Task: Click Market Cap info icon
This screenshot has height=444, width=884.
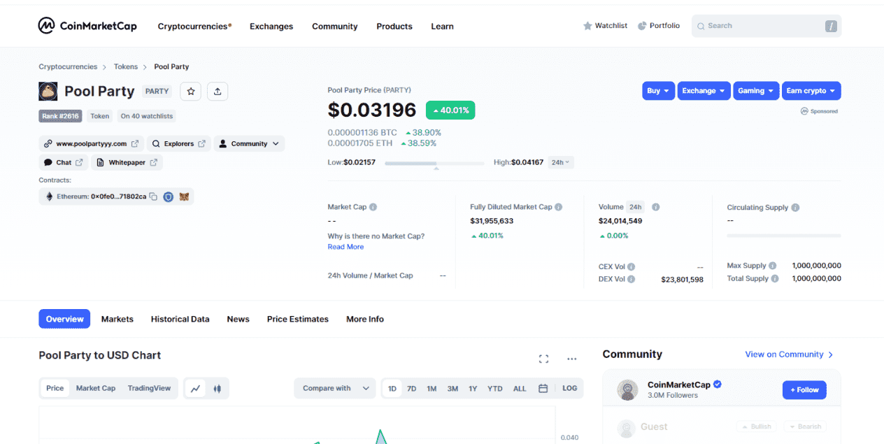Action: [x=373, y=207]
